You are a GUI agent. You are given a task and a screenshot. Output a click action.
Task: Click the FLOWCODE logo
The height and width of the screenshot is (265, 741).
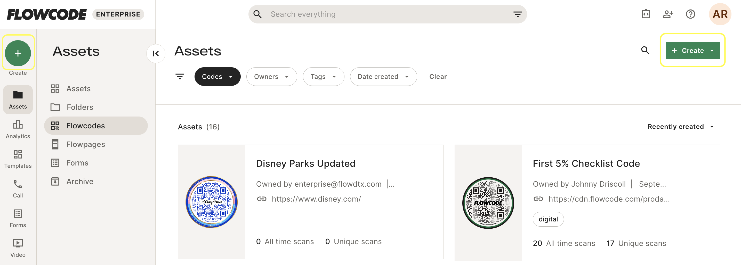click(47, 14)
